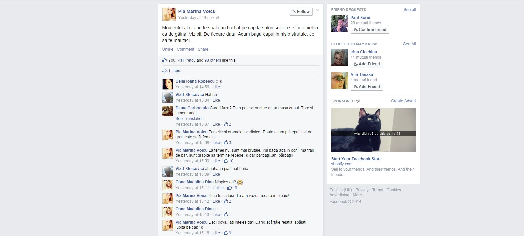View the '90 others' who like this

(x=213, y=60)
